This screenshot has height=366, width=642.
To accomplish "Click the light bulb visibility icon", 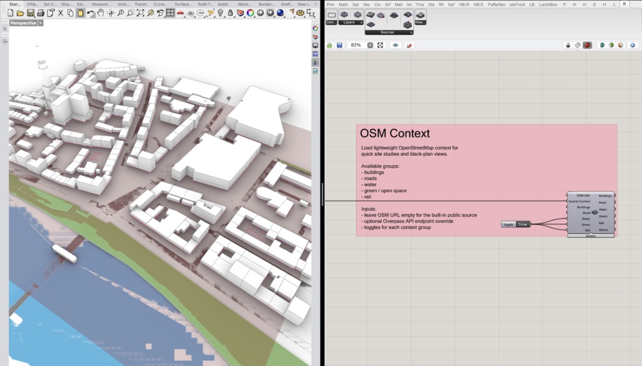I will click(x=220, y=13).
